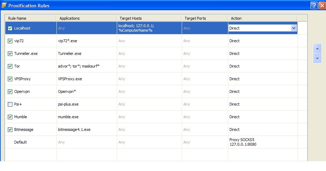Click the Direct action of Tor rule

point(234,66)
